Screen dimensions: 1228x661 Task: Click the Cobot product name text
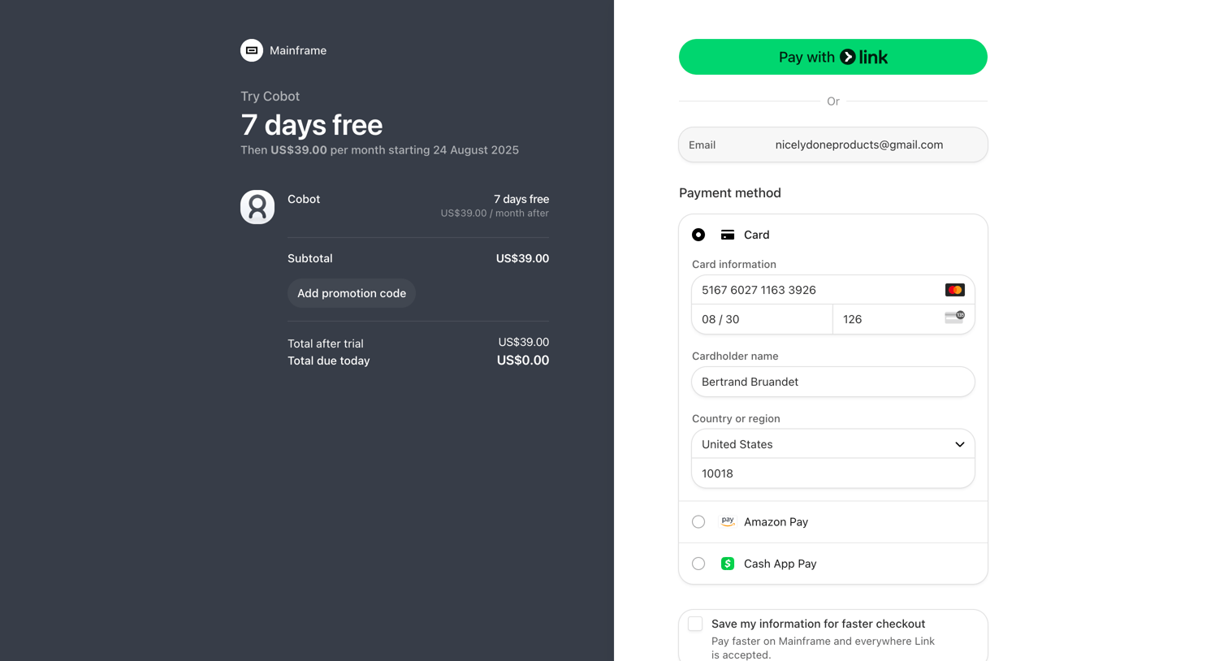(x=304, y=199)
